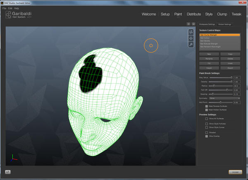248x180 pixels.
Task: Click the Mid Point value field
Action: [237, 103]
